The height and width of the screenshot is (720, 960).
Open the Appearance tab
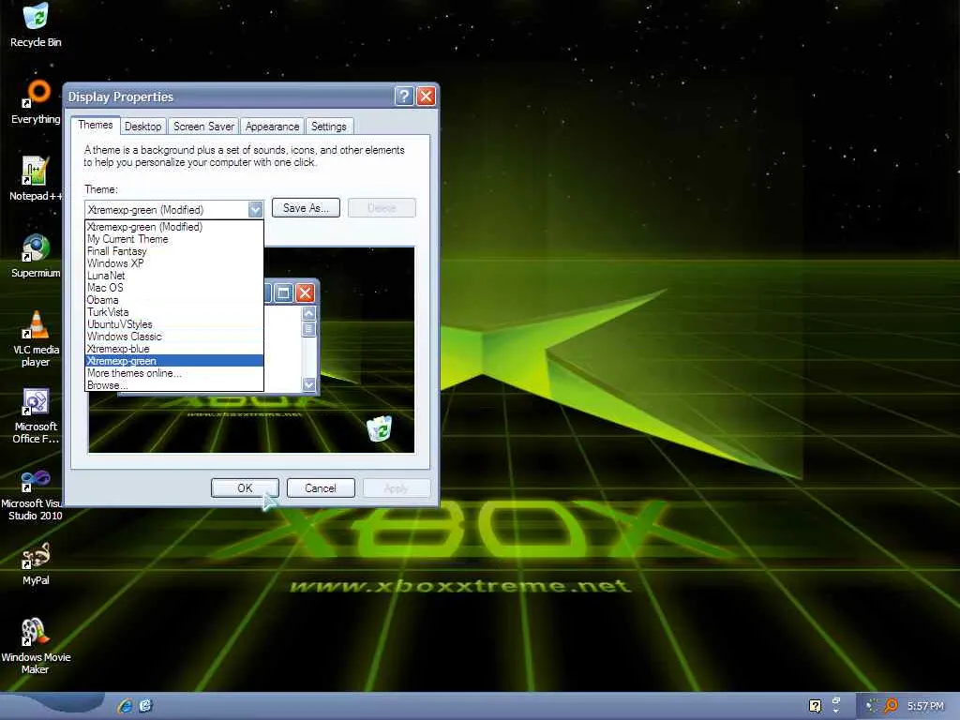pyautogui.click(x=272, y=127)
